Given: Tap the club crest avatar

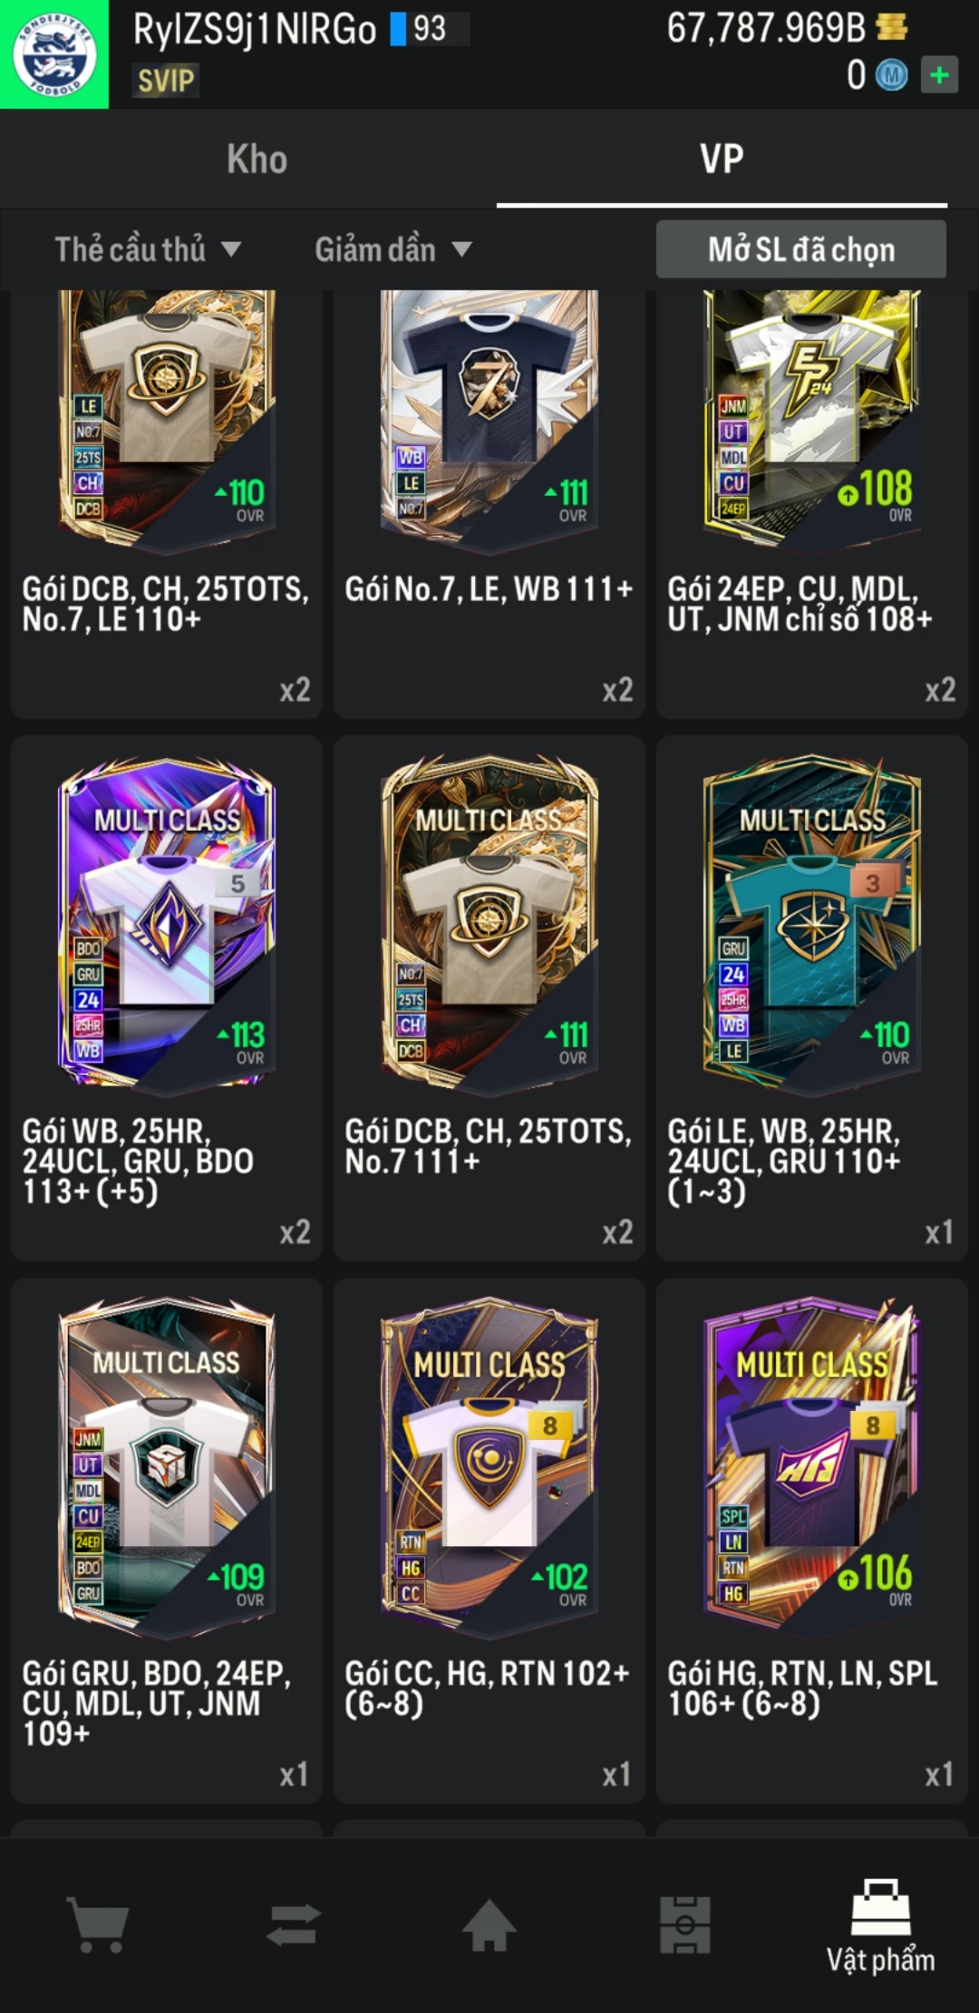Looking at the screenshot, I should coord(54,54).
